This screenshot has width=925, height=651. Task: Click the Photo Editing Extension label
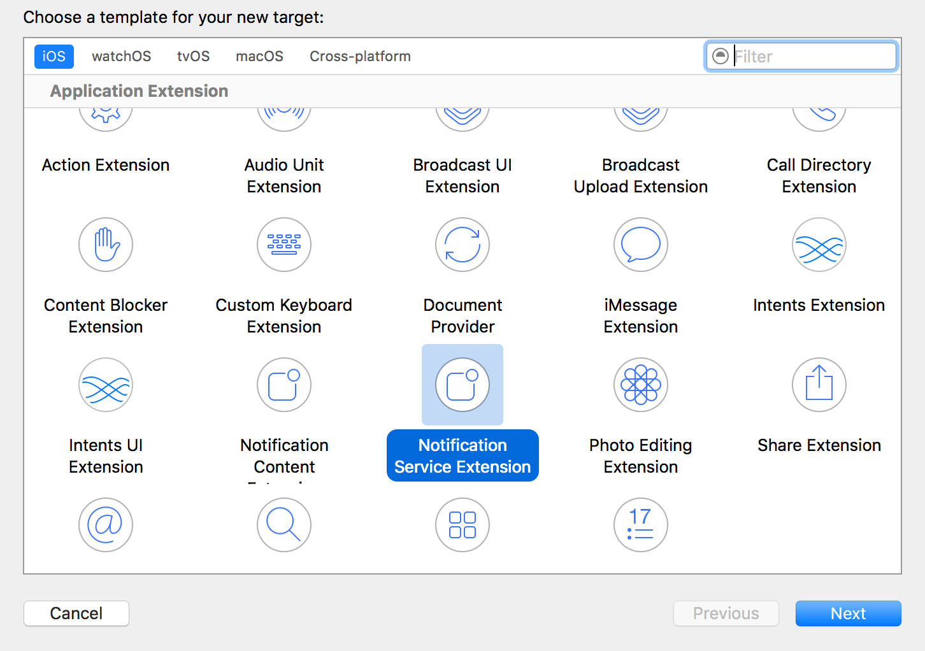pos(641,456)
